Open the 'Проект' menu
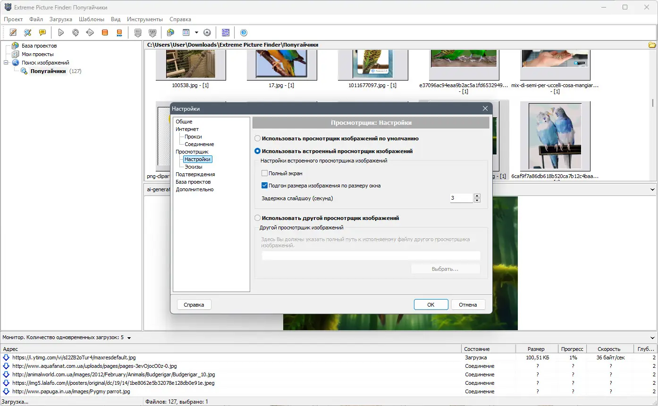 click(13, 19)
